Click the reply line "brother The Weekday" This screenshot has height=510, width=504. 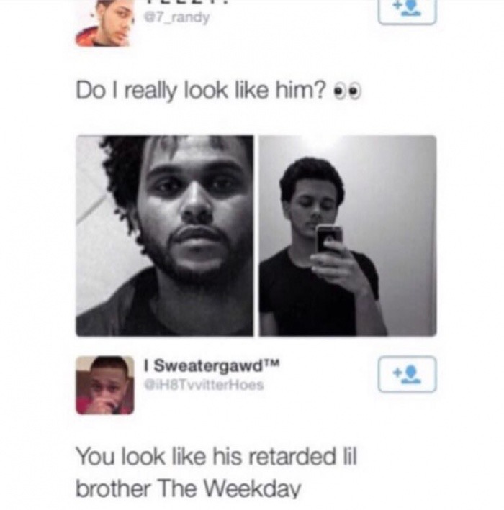tap(189, 488)
